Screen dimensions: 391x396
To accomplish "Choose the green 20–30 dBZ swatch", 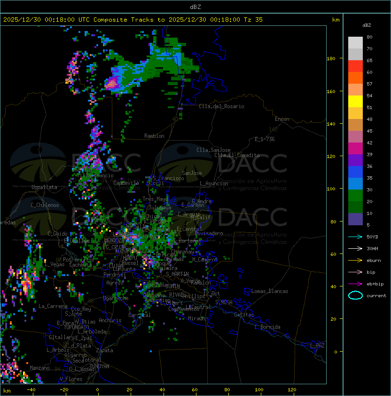I will click(355, 196).
